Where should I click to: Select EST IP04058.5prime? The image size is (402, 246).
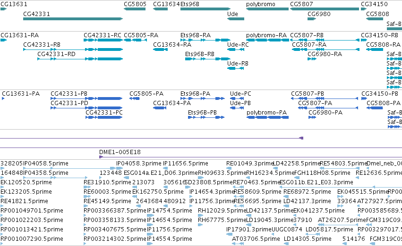click(x=46, y=164)
